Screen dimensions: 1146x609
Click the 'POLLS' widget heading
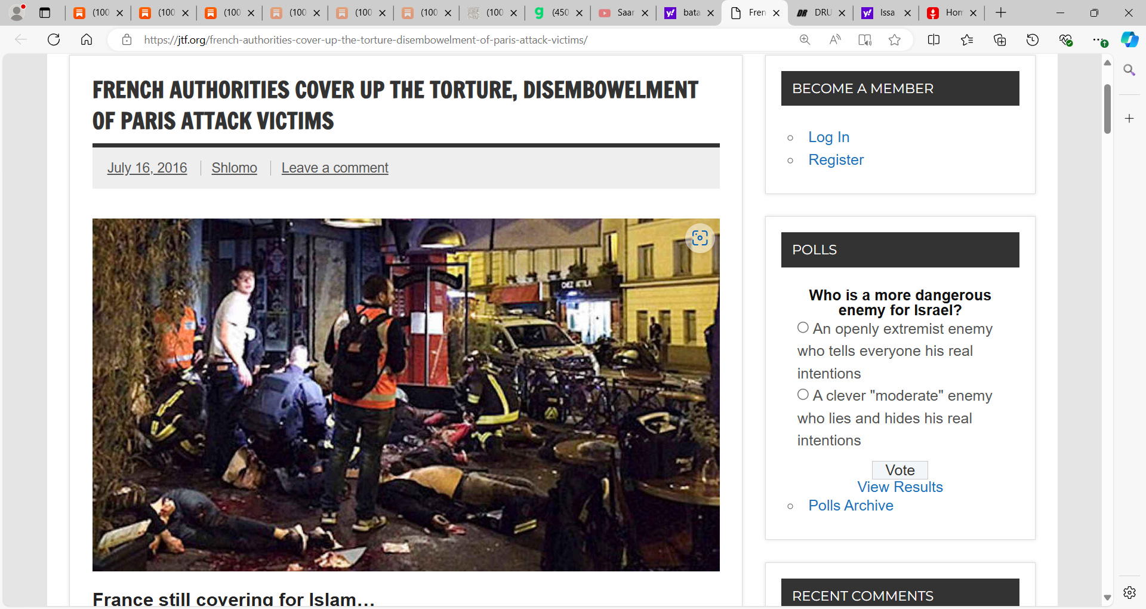(x=899, y=250)
